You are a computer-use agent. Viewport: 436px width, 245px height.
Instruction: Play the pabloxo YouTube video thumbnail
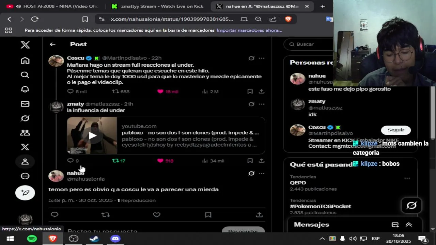(92, 135)
